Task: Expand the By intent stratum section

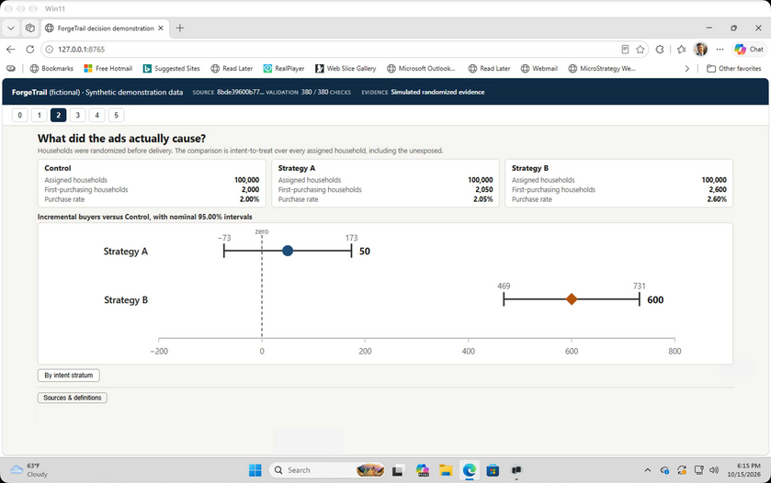Action: (x=68, y=376)
